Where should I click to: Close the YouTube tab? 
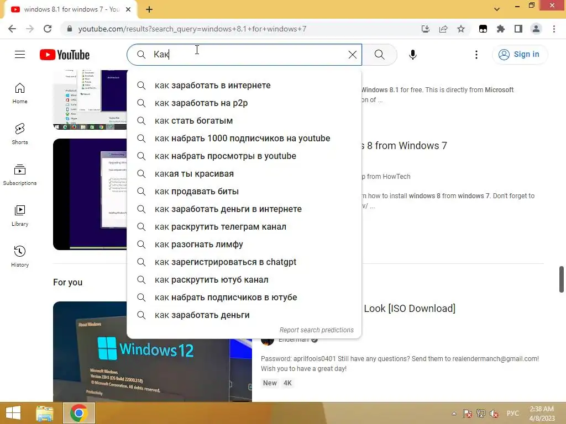click(x=128, y=9)
